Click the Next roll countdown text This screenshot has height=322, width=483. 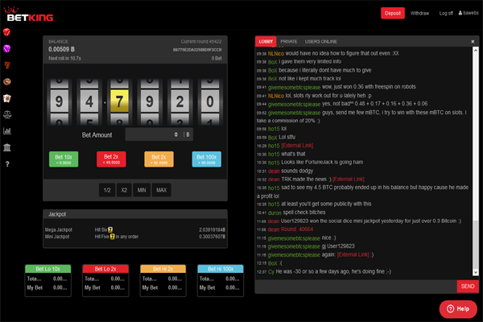coord(64,58)
